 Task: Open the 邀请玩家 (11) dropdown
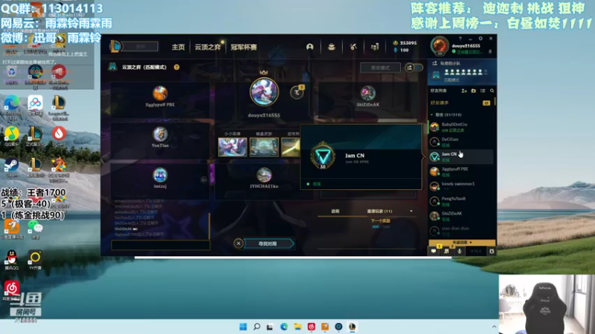point(388,211)
